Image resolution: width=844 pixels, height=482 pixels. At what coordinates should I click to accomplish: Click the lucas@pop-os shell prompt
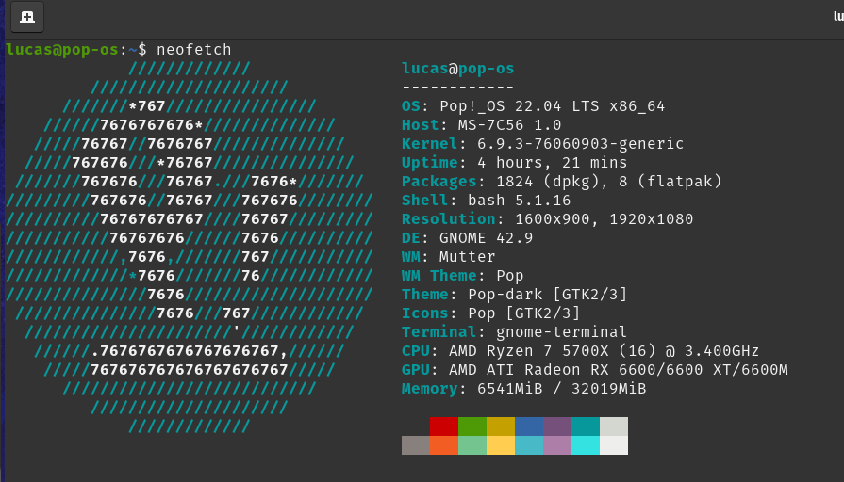click(x=75, y=50)
